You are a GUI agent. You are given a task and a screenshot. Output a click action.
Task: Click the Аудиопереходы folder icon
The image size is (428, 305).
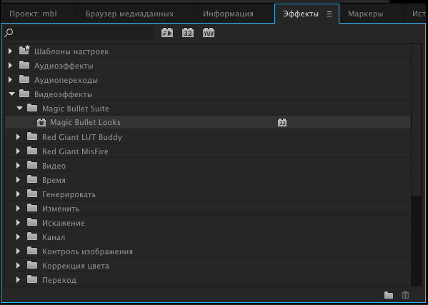click(x=24, y=79)
